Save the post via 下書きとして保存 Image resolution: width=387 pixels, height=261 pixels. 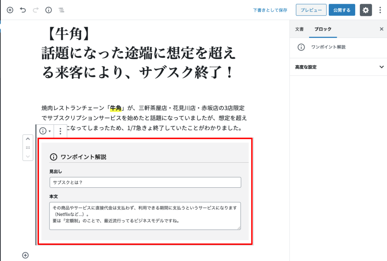(270, 10)
